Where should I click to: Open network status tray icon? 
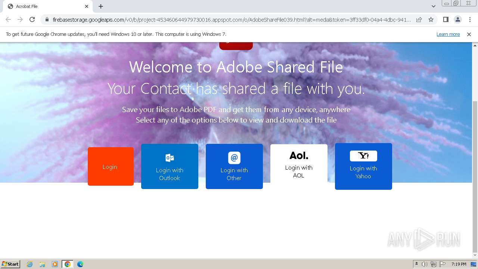(434, 264)
